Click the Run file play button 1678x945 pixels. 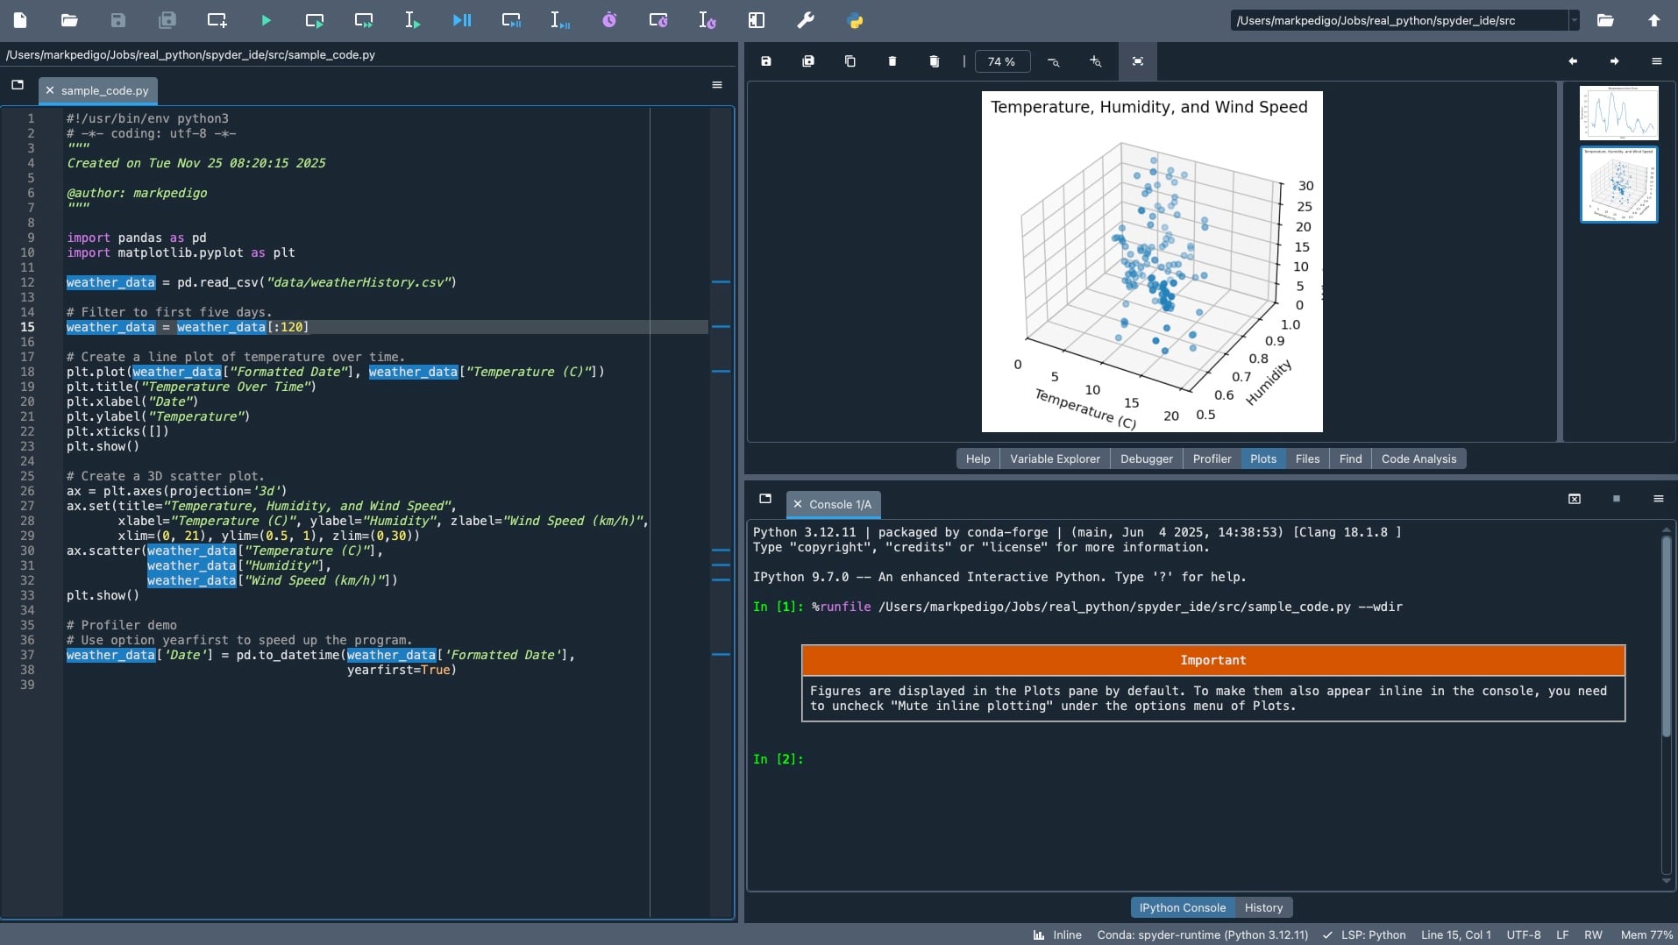(x=267, y=20)
